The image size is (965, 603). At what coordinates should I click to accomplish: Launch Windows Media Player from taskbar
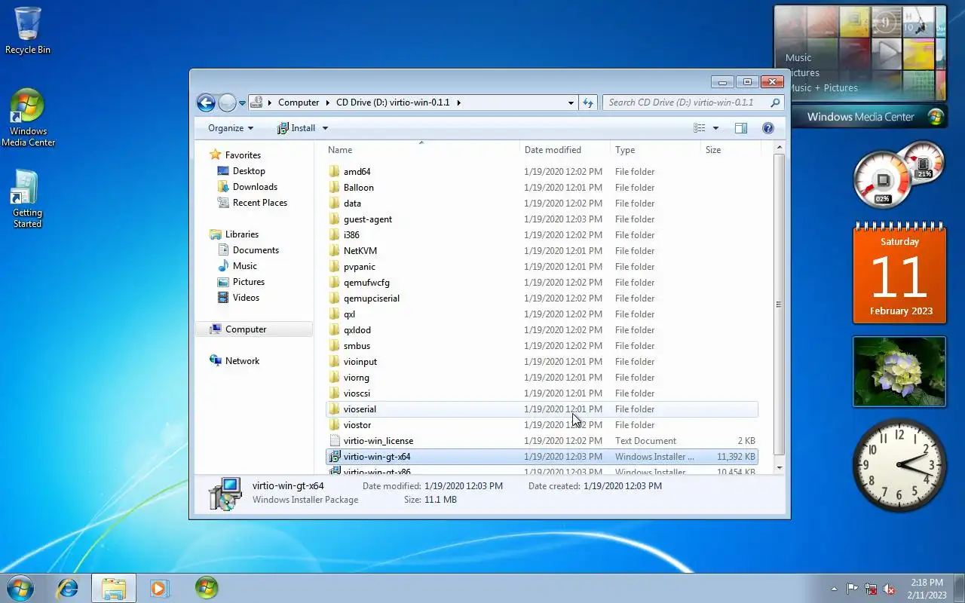[x=159, y=588]
